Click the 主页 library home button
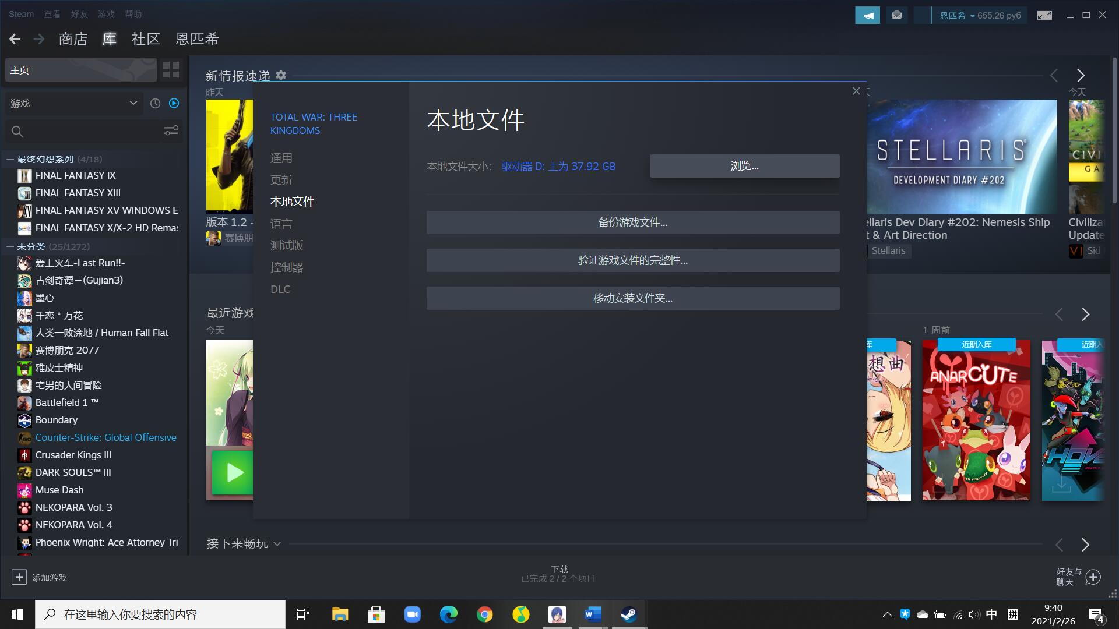This screenshot has height=629, width=1119. pyautogui.click(x=81, y=70)
